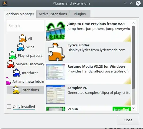Open the Resume Media screenshot thumbnail
Screen dimensions: 143x129
coord(56,72)
